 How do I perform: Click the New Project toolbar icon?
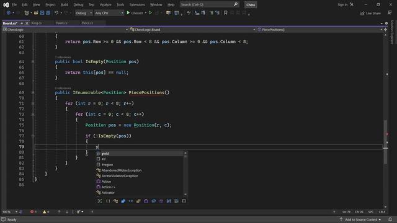pyautogui.click(x=27, y=13)
